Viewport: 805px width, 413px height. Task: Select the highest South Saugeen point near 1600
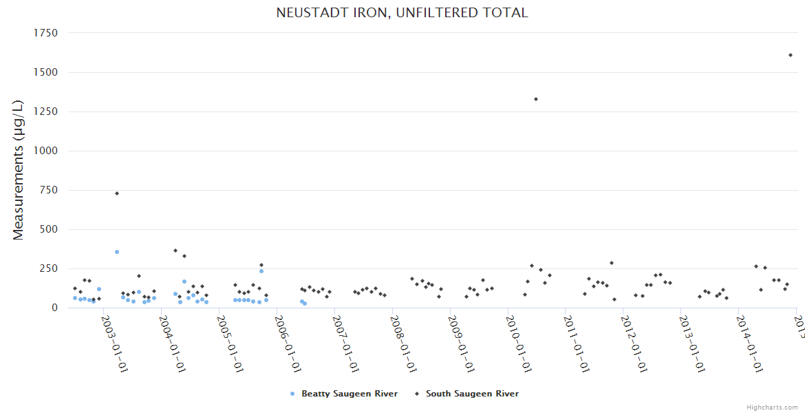tap(791, 55)
